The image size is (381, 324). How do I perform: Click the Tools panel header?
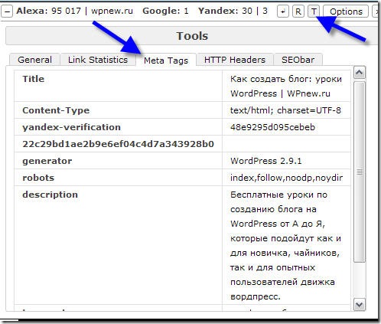coord(192,36)
